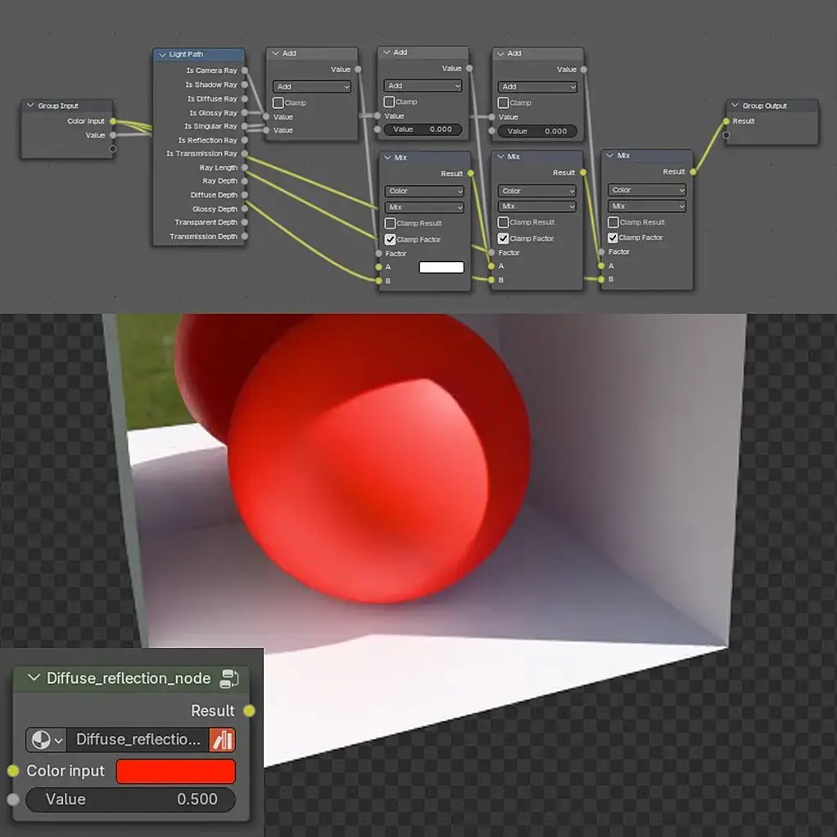Click the Is Diffuse Ray output socket
This screenshot has width=837, height=837.
pos(245,99)
